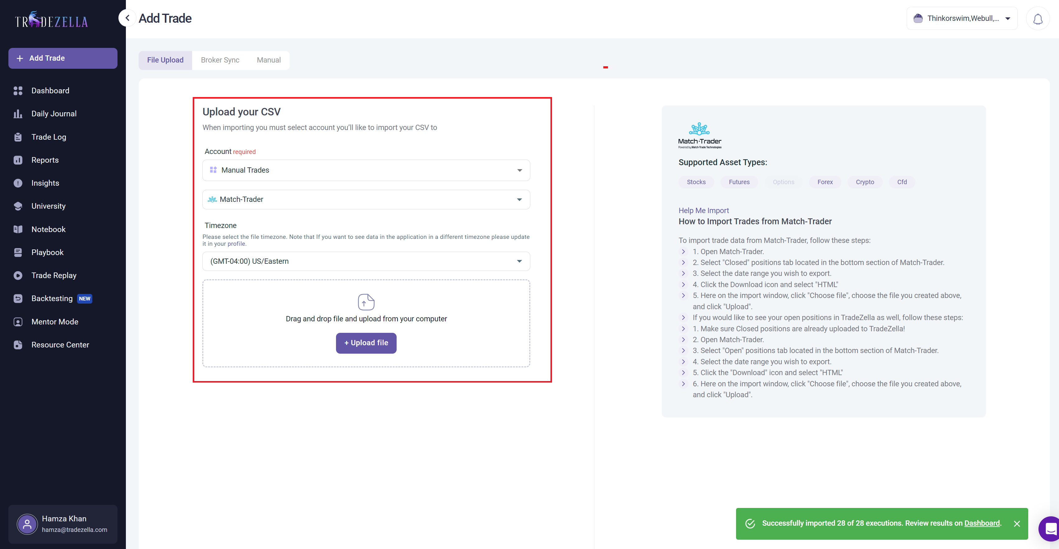The image size is (1059, 549).
Task: Open Trade Replay from the sidebar
Action: [54, 275]
